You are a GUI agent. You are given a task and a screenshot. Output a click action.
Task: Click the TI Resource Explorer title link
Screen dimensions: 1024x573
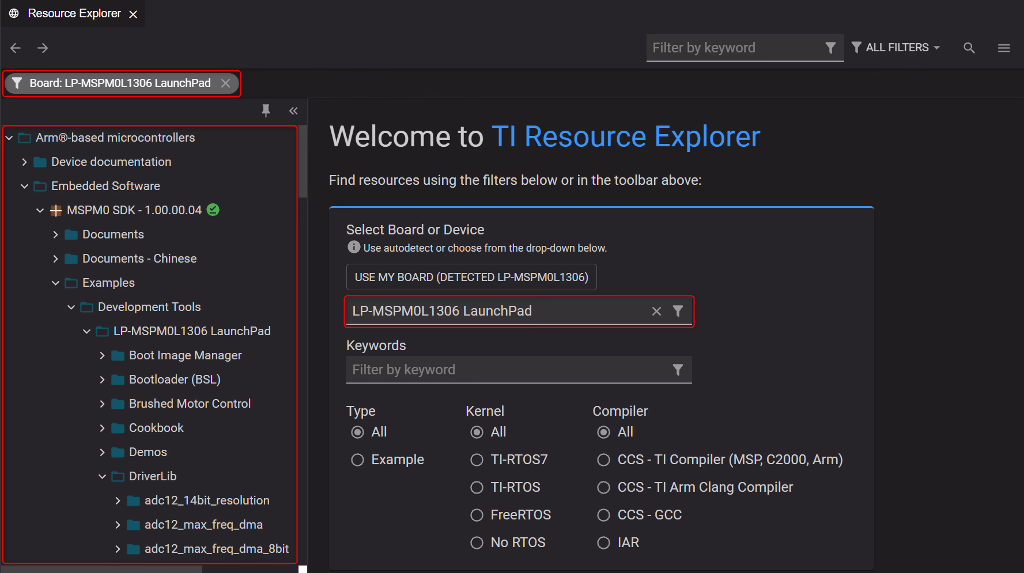[625, 137]
